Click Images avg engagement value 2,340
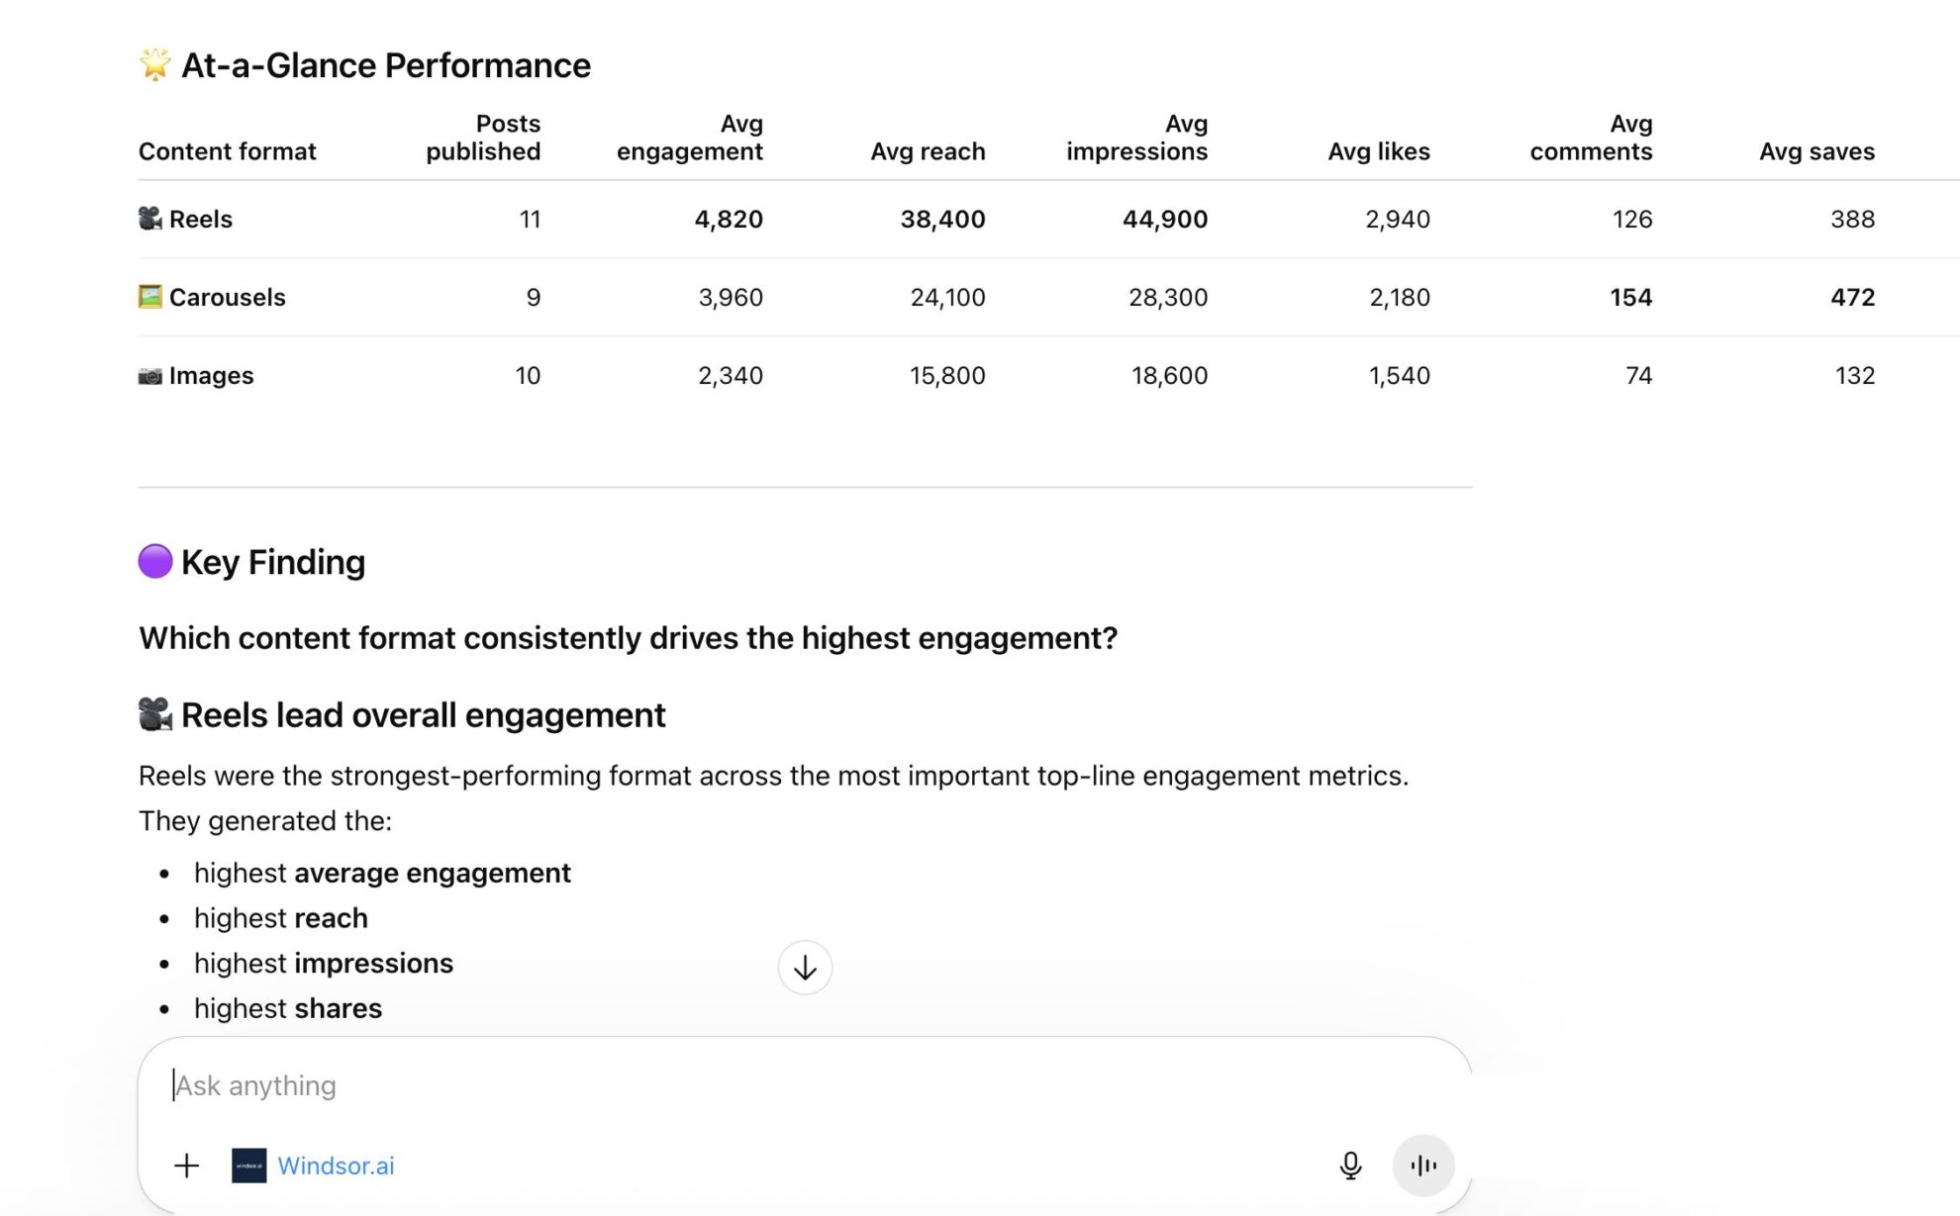The width and height of the screenshot is (1960, 1216). coord(731,375)
